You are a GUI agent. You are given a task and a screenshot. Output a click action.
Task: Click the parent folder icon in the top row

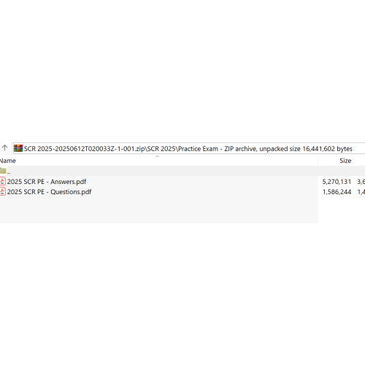pyautogui.click(x=3, y=171)
